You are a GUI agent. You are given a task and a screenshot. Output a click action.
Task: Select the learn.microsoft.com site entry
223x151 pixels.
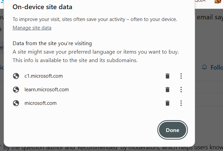[x=47, y=90]
